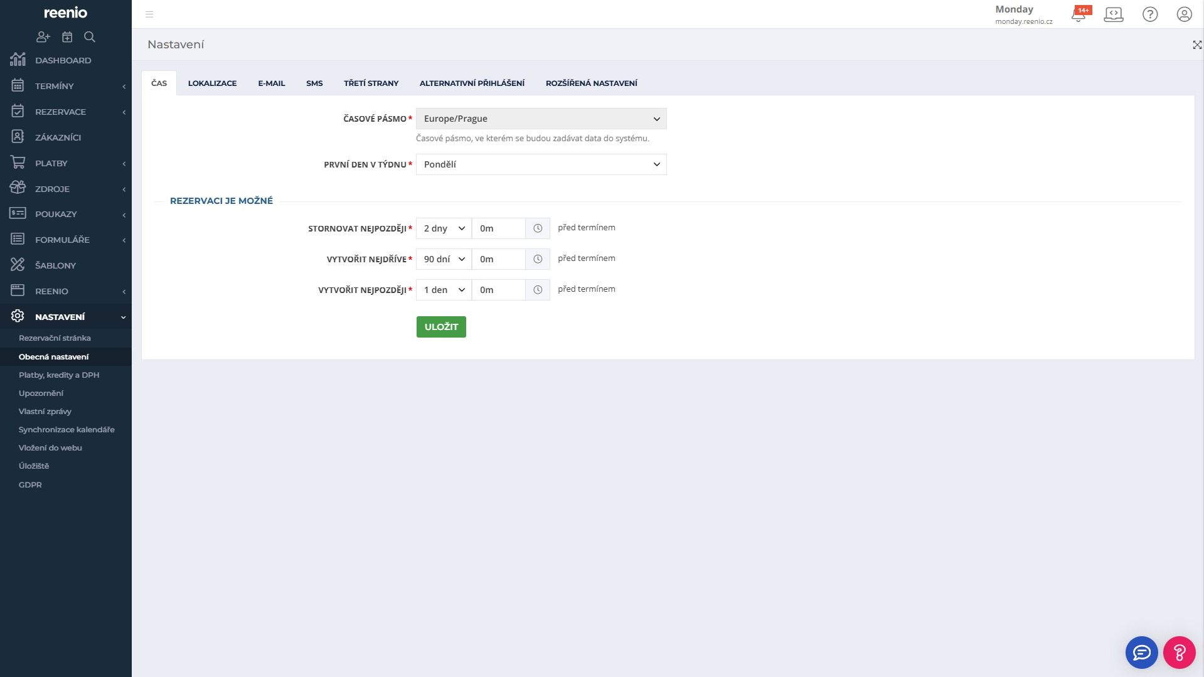Toggle the hamburger menu icon
1204x677 pixels.
coord(149,14)
